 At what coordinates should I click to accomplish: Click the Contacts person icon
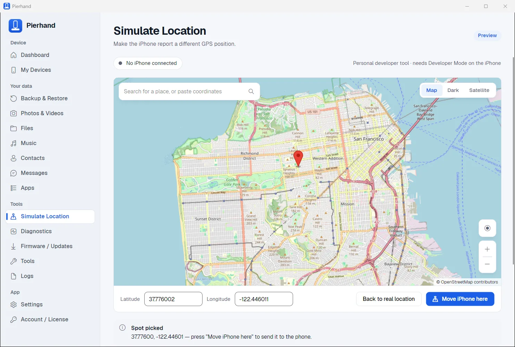[14, 158]
